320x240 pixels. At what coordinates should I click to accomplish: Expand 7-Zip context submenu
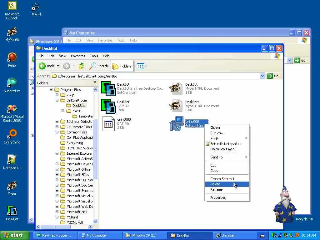[227, 138]
